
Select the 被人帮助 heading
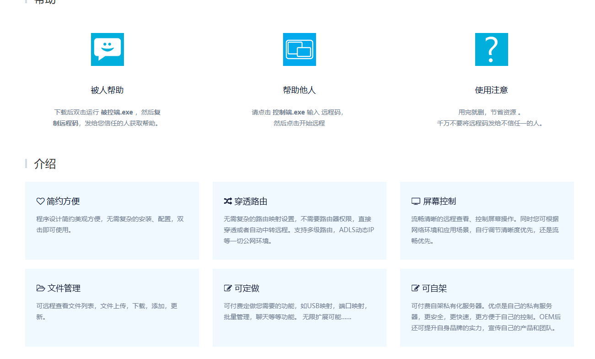pos(107,90)
